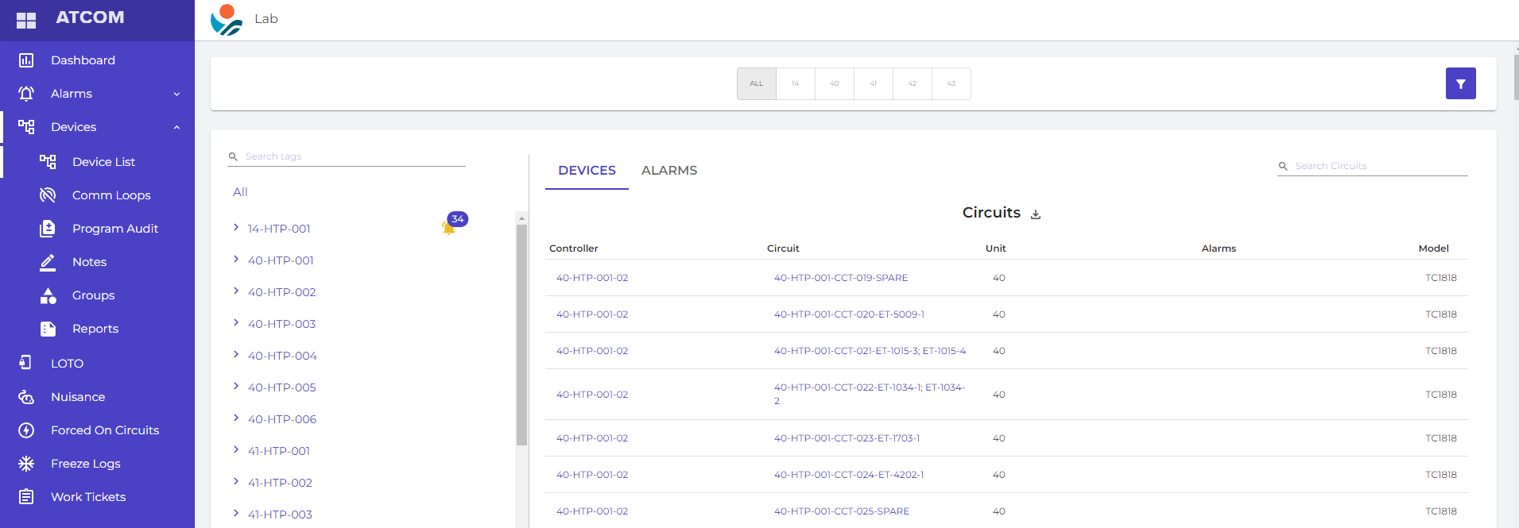1519x528 pixels.
Task: Go to Freeze Logs section
Action: pos(85,464)
